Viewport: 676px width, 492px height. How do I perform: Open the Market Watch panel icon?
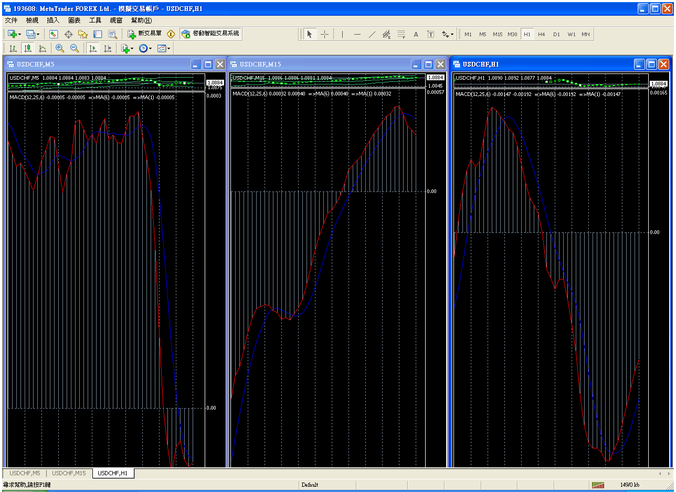[54, 34]
